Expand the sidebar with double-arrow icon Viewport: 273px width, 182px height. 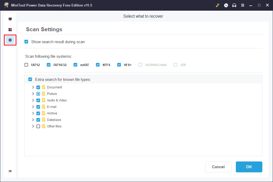pos(10,171)
